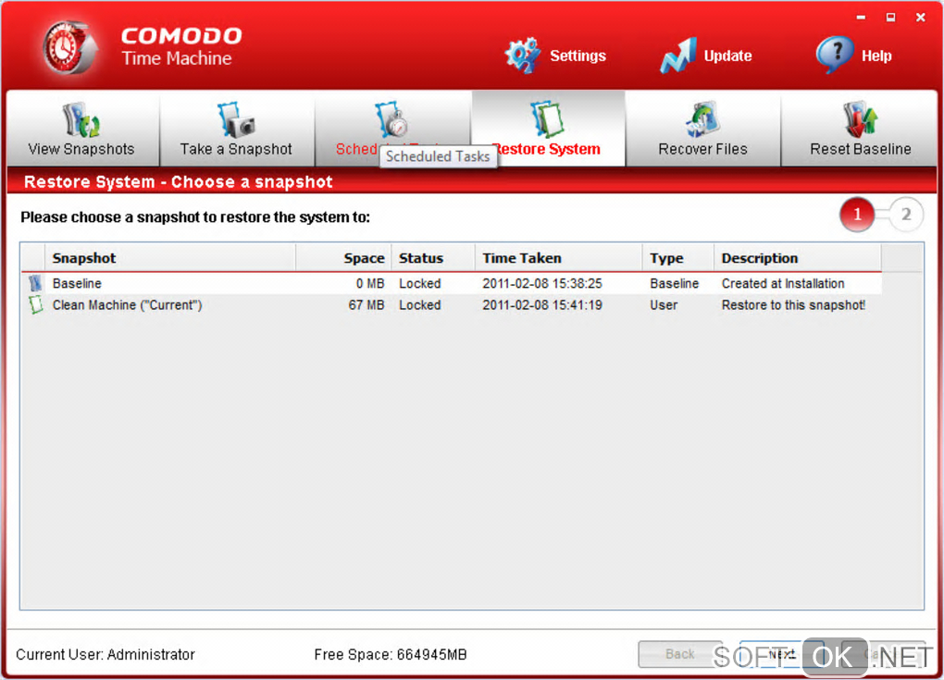Click the Help text label
The height and width of the screenshot is (680, 944).
876,56
